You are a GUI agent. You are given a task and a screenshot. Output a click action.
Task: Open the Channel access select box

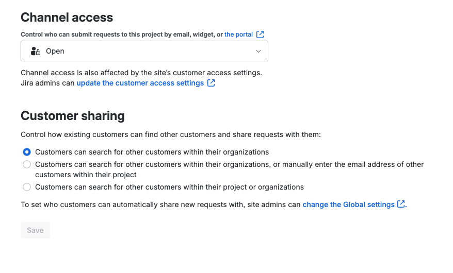pos(144,51)
